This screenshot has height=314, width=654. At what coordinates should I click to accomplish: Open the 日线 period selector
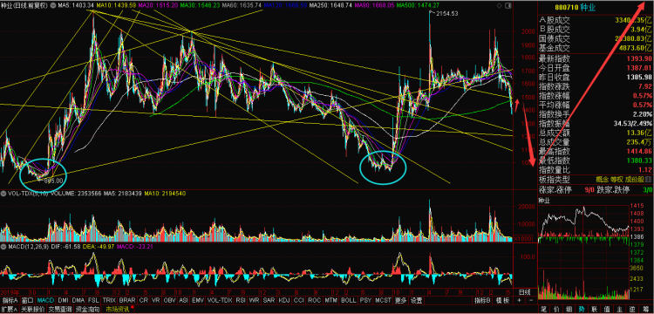(525, 292)
